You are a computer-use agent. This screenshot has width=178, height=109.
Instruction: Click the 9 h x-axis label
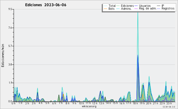click(74, 103)
